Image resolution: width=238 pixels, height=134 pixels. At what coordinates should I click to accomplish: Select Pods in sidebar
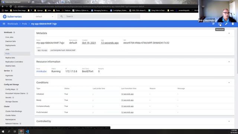pyautogui.click(x=17, y=54)
